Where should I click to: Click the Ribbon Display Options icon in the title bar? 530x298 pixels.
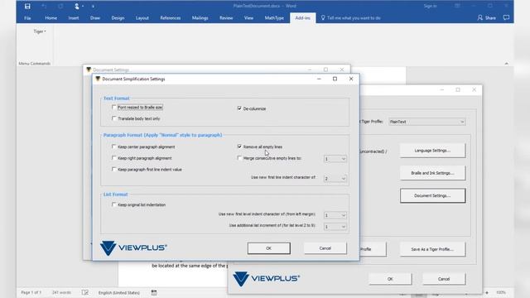pyautogui.click(x=457, y=6)
